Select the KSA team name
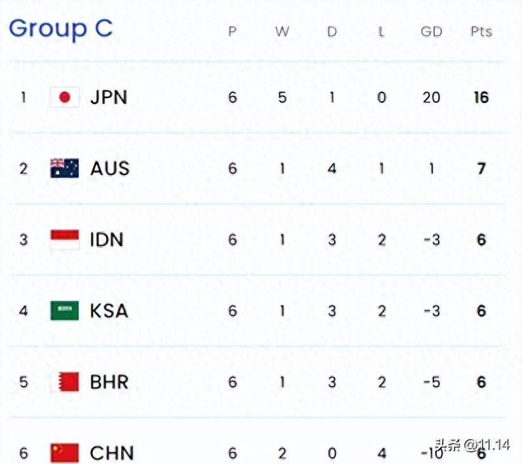 pos(109,311)
